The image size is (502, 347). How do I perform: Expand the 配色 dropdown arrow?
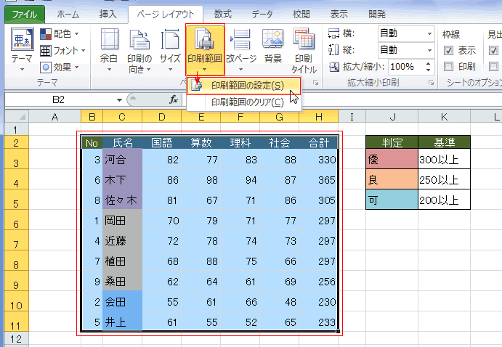(x=77, y=33)
